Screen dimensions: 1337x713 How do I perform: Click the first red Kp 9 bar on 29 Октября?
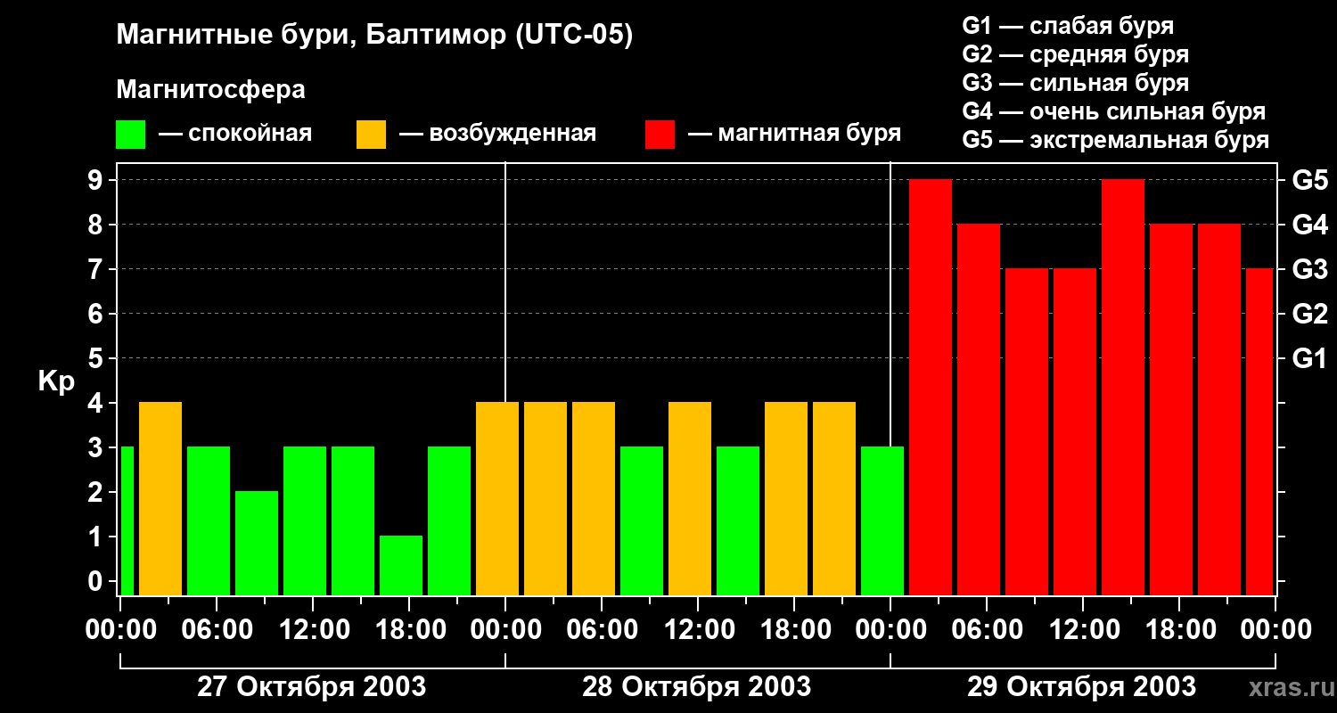click(931, 387)
